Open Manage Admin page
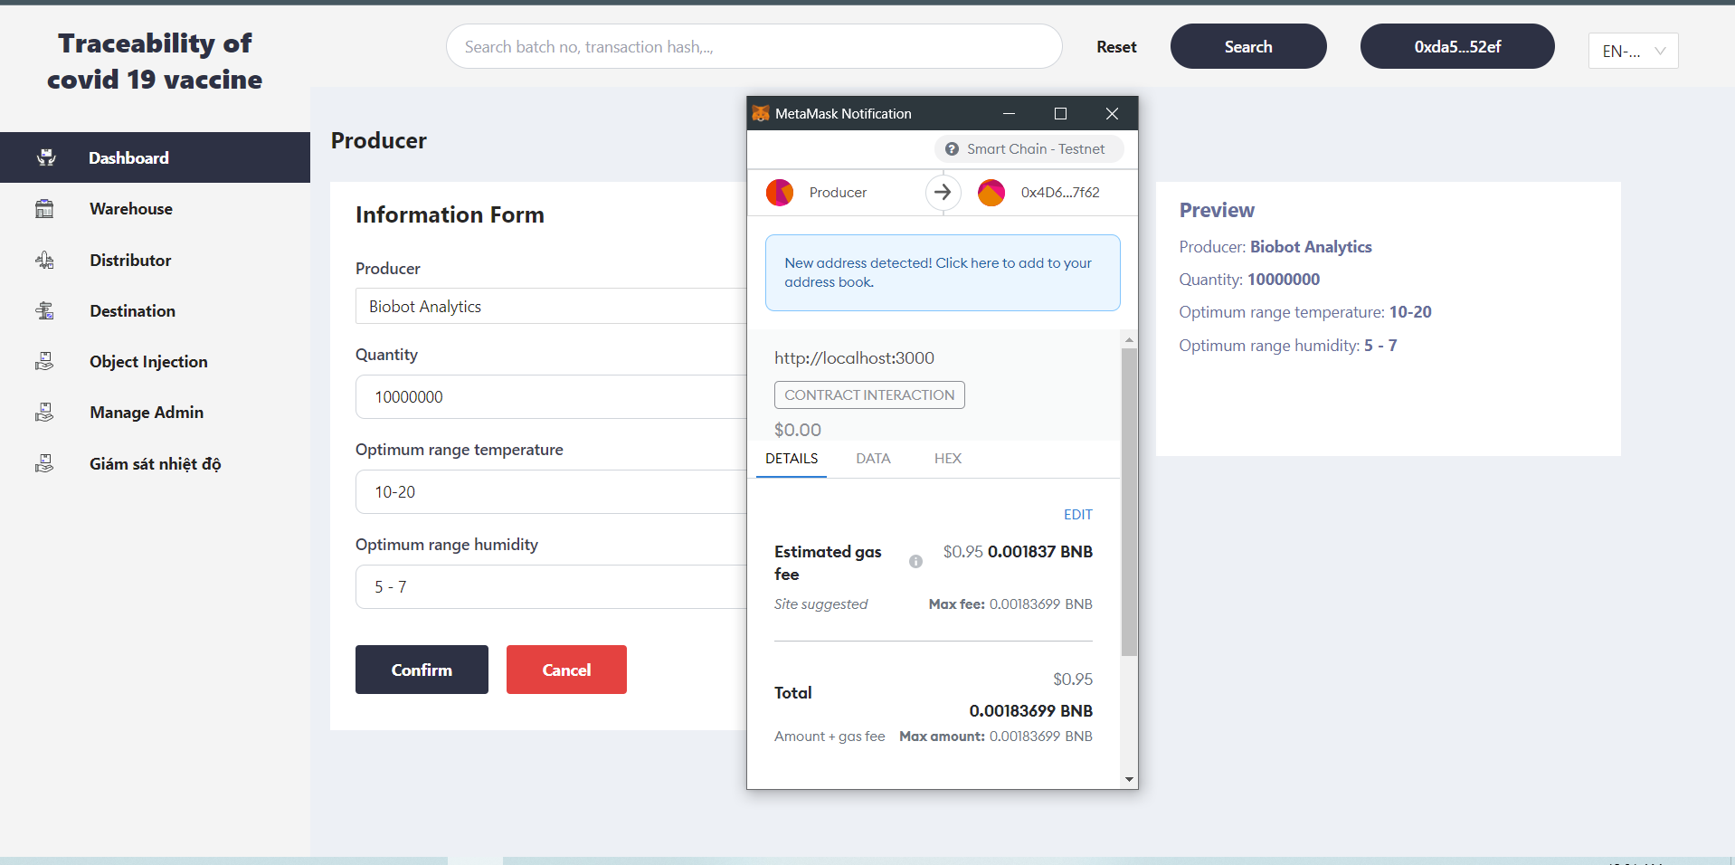 point(155,413)
